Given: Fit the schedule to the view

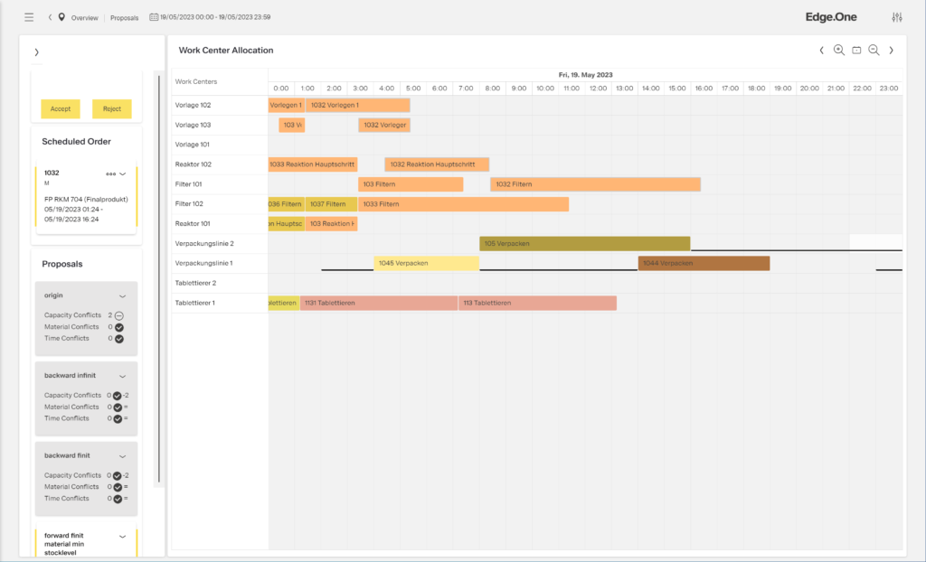Looking at the screenshot, I should 855,50.
